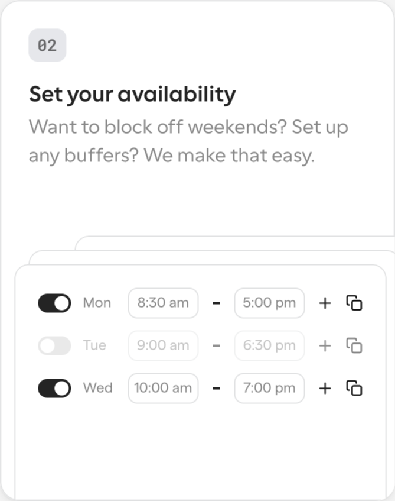395x501 pixels.
Task: Open the Tuesday 6:30 pm end time
Action: pyautogui.click(x=269, y=345)
